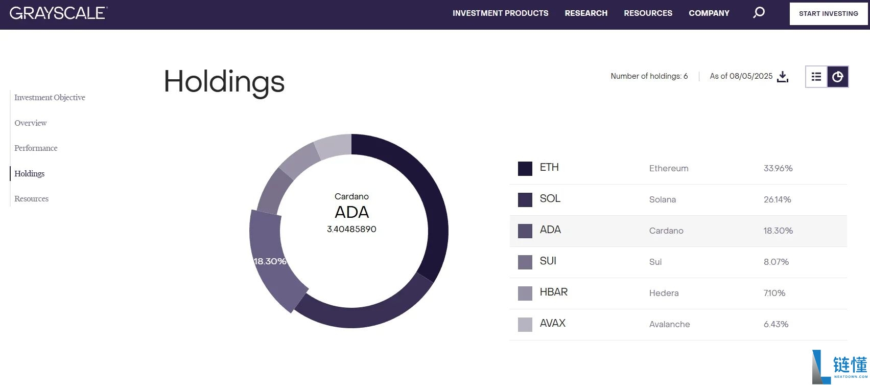Image resolution: width=870 pixels, height=385 pixels.
Task: Click the HBAR color swatch
Action: click(525, 293)
